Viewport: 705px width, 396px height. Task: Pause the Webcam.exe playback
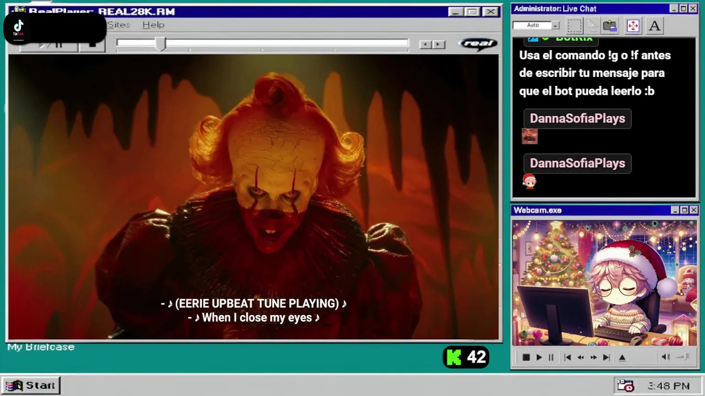[x=551, y=358]
